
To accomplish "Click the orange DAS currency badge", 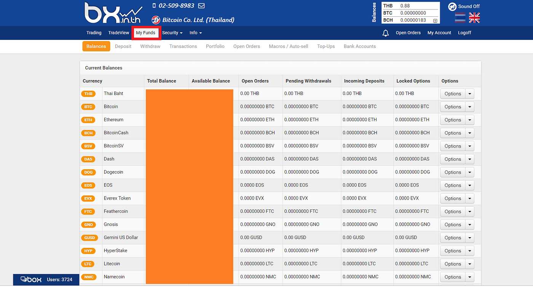I will point(88,159).
